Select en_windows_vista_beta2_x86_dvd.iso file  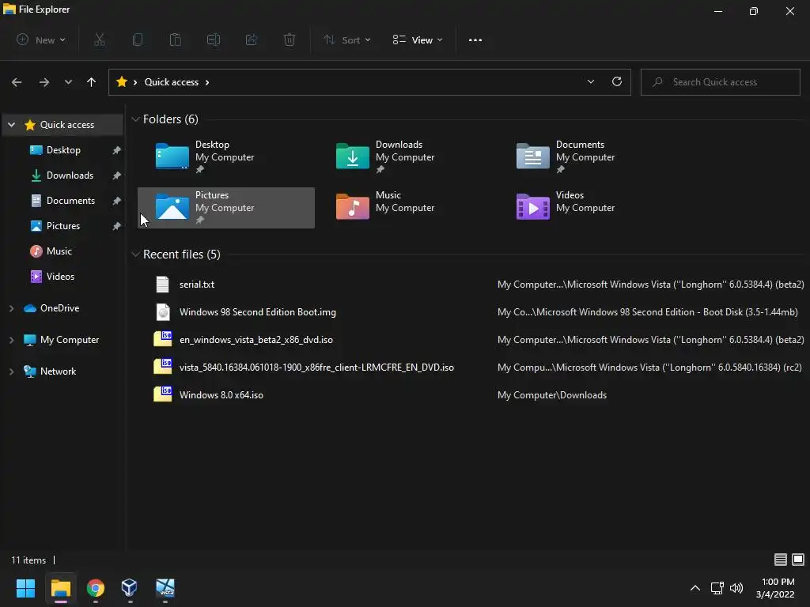(x=256, y=340)
